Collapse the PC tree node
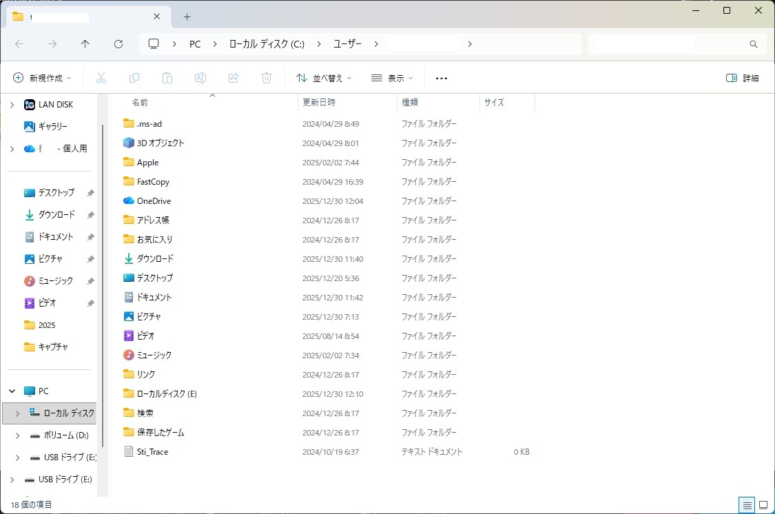 pyautogui.click(x=12, y=391)
